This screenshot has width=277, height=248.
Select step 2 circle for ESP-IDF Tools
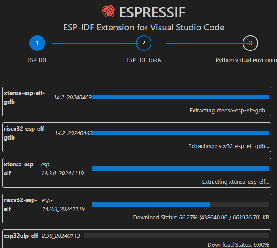tap(143, 43)
